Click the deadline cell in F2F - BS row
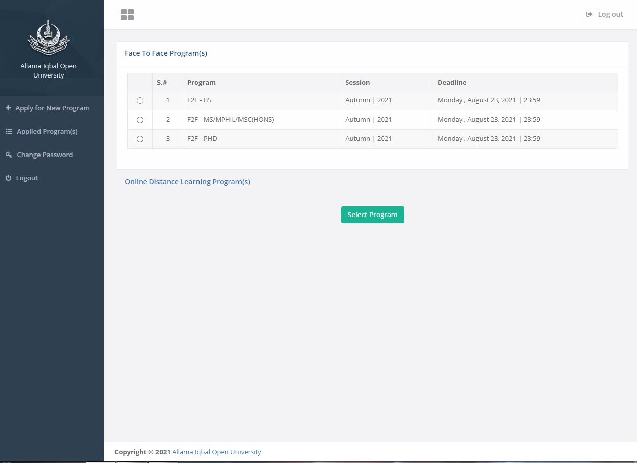This screenshot has height=463, width=637. 526,100
